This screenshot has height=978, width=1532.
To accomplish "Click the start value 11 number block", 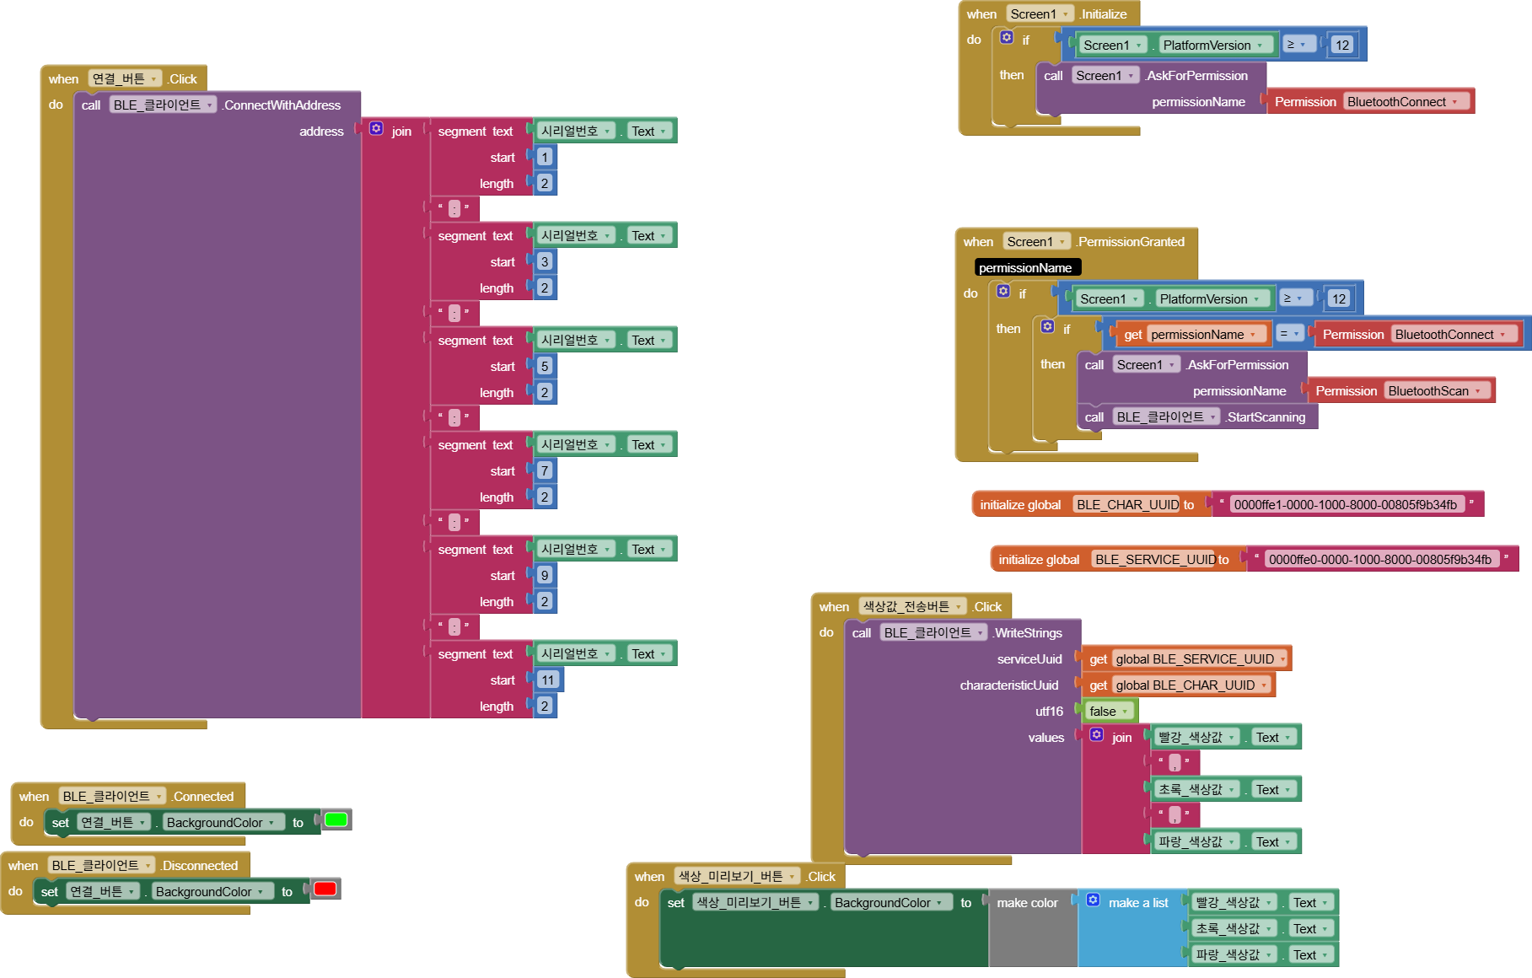I will 548,680.
